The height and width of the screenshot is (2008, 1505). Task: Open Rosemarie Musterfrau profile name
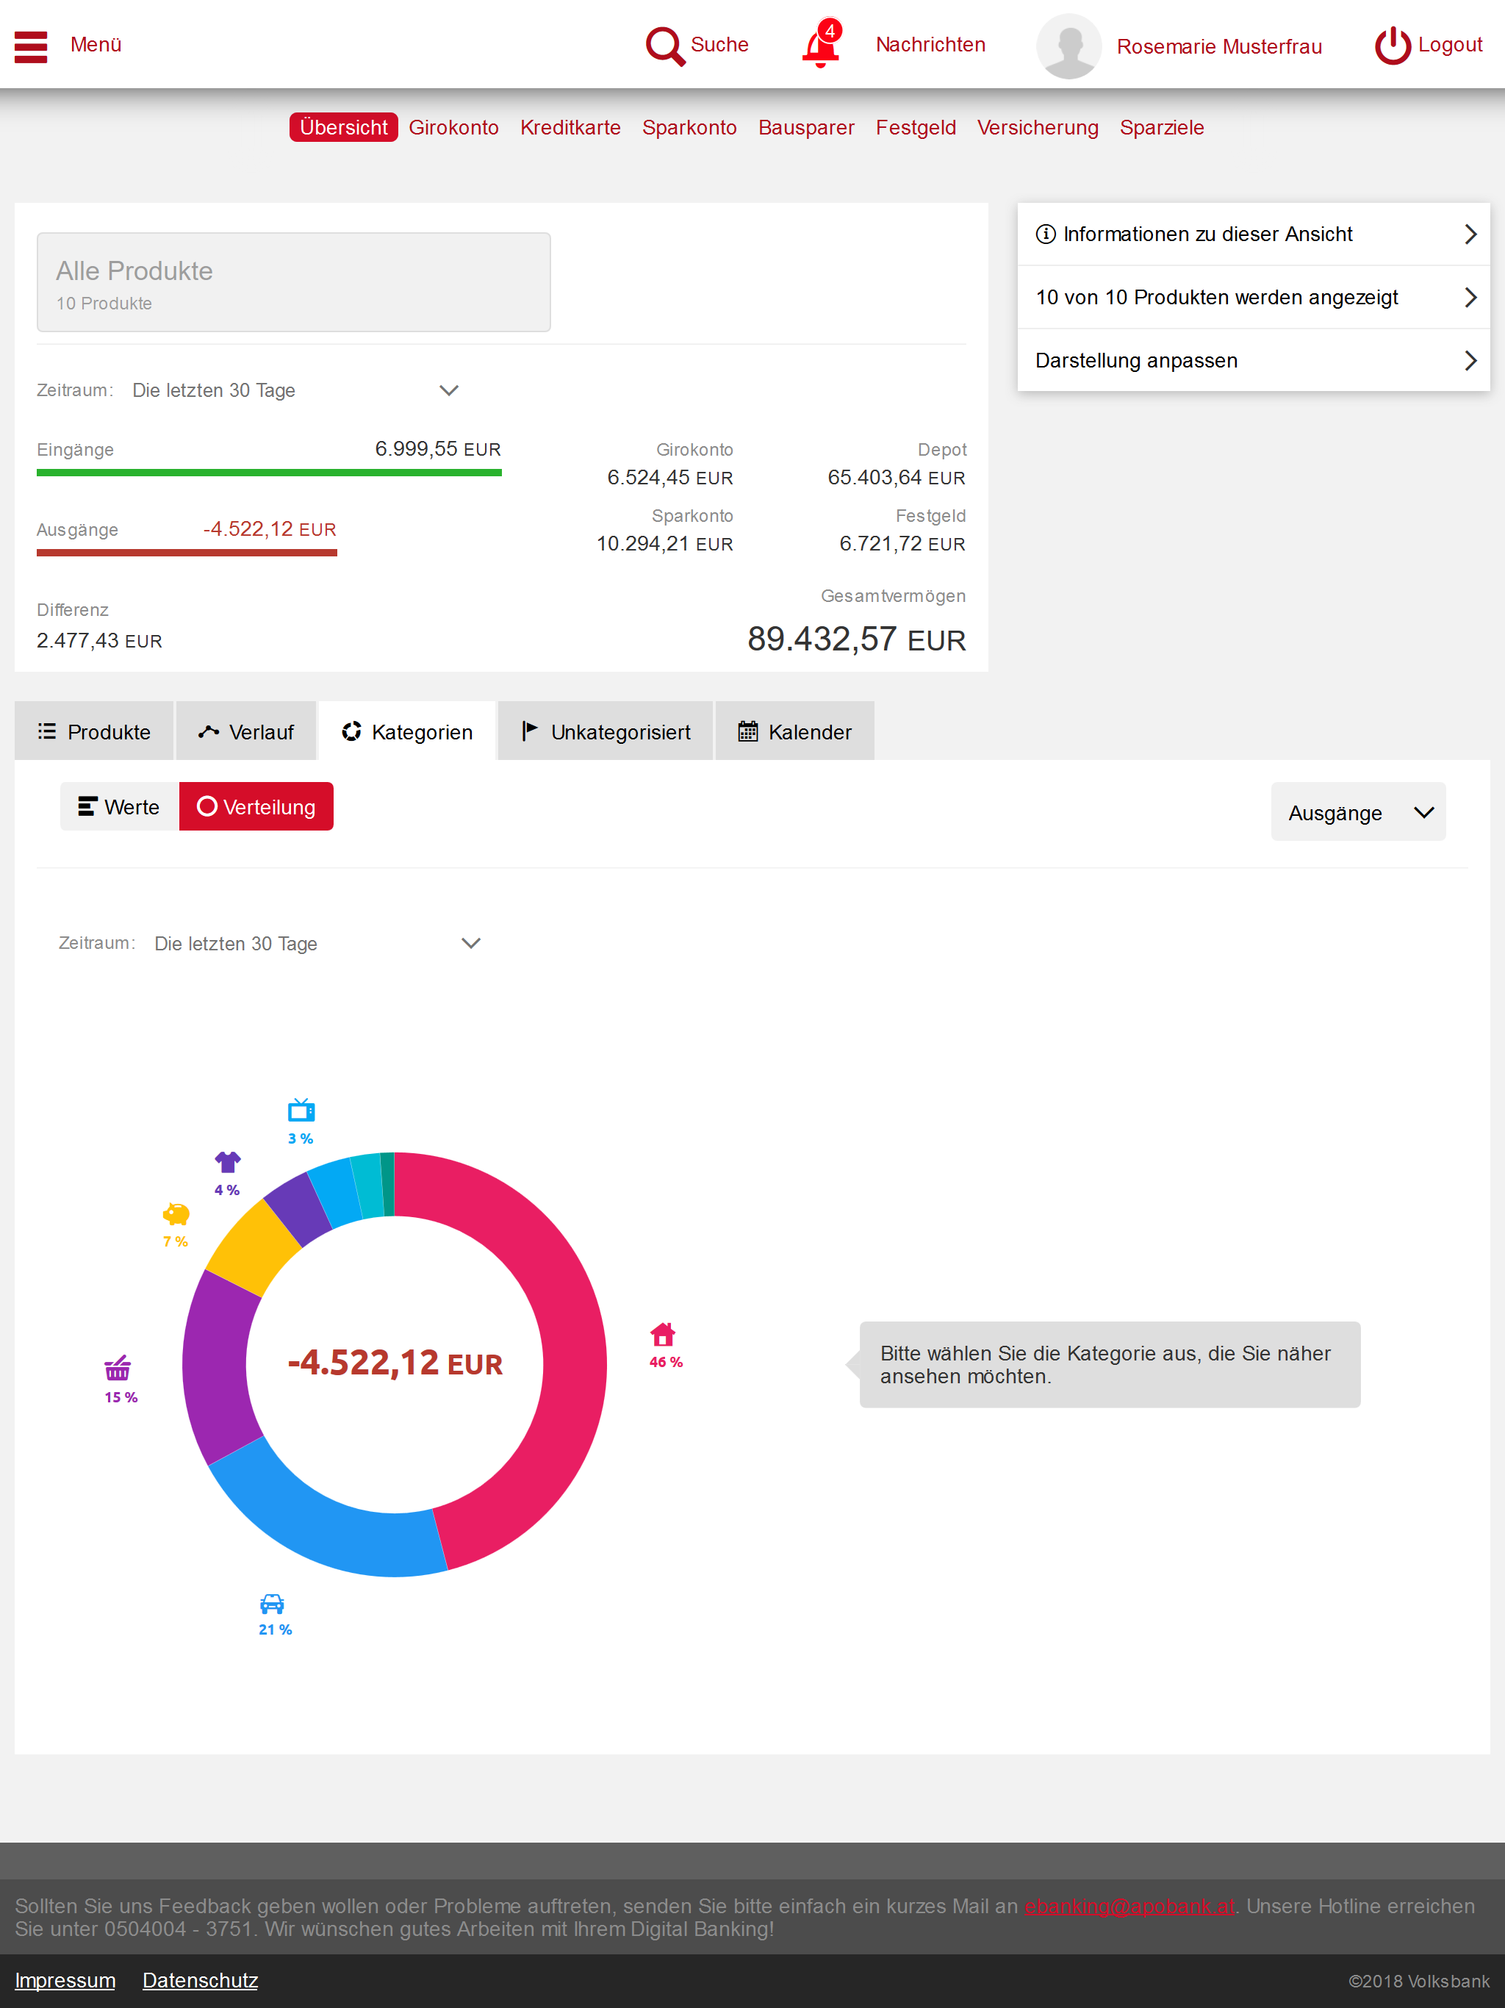coord(1219,46)
